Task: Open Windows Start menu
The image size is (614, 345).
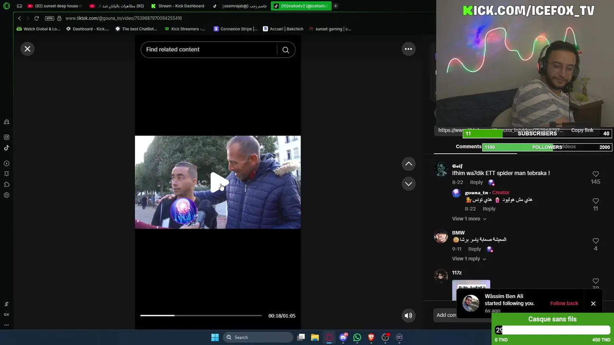Action: tap(215, 337)
